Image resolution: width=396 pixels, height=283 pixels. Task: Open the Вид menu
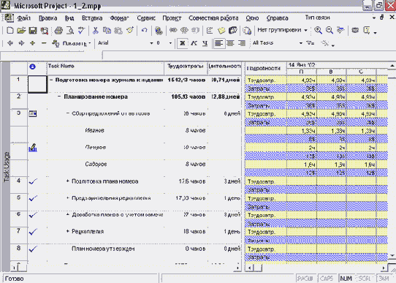pyautogui.click(x=69, y=18)
